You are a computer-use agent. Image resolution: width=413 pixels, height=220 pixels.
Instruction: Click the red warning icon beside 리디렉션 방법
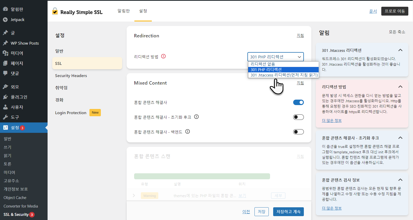(x=163, y=56)
